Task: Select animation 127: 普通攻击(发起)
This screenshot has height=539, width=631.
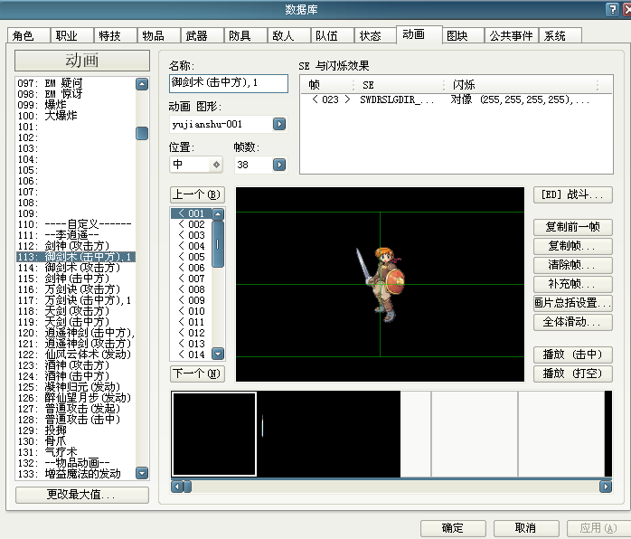Action: 76,409
